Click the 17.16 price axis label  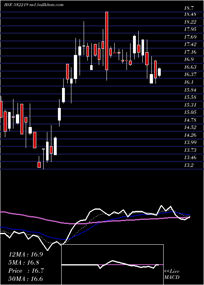[190, 52]
